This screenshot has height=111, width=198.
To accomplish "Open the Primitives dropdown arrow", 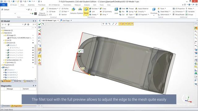I will tap(154, 15).
